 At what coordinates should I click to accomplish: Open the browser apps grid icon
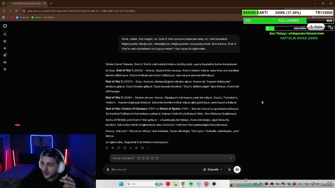(3, 17)
